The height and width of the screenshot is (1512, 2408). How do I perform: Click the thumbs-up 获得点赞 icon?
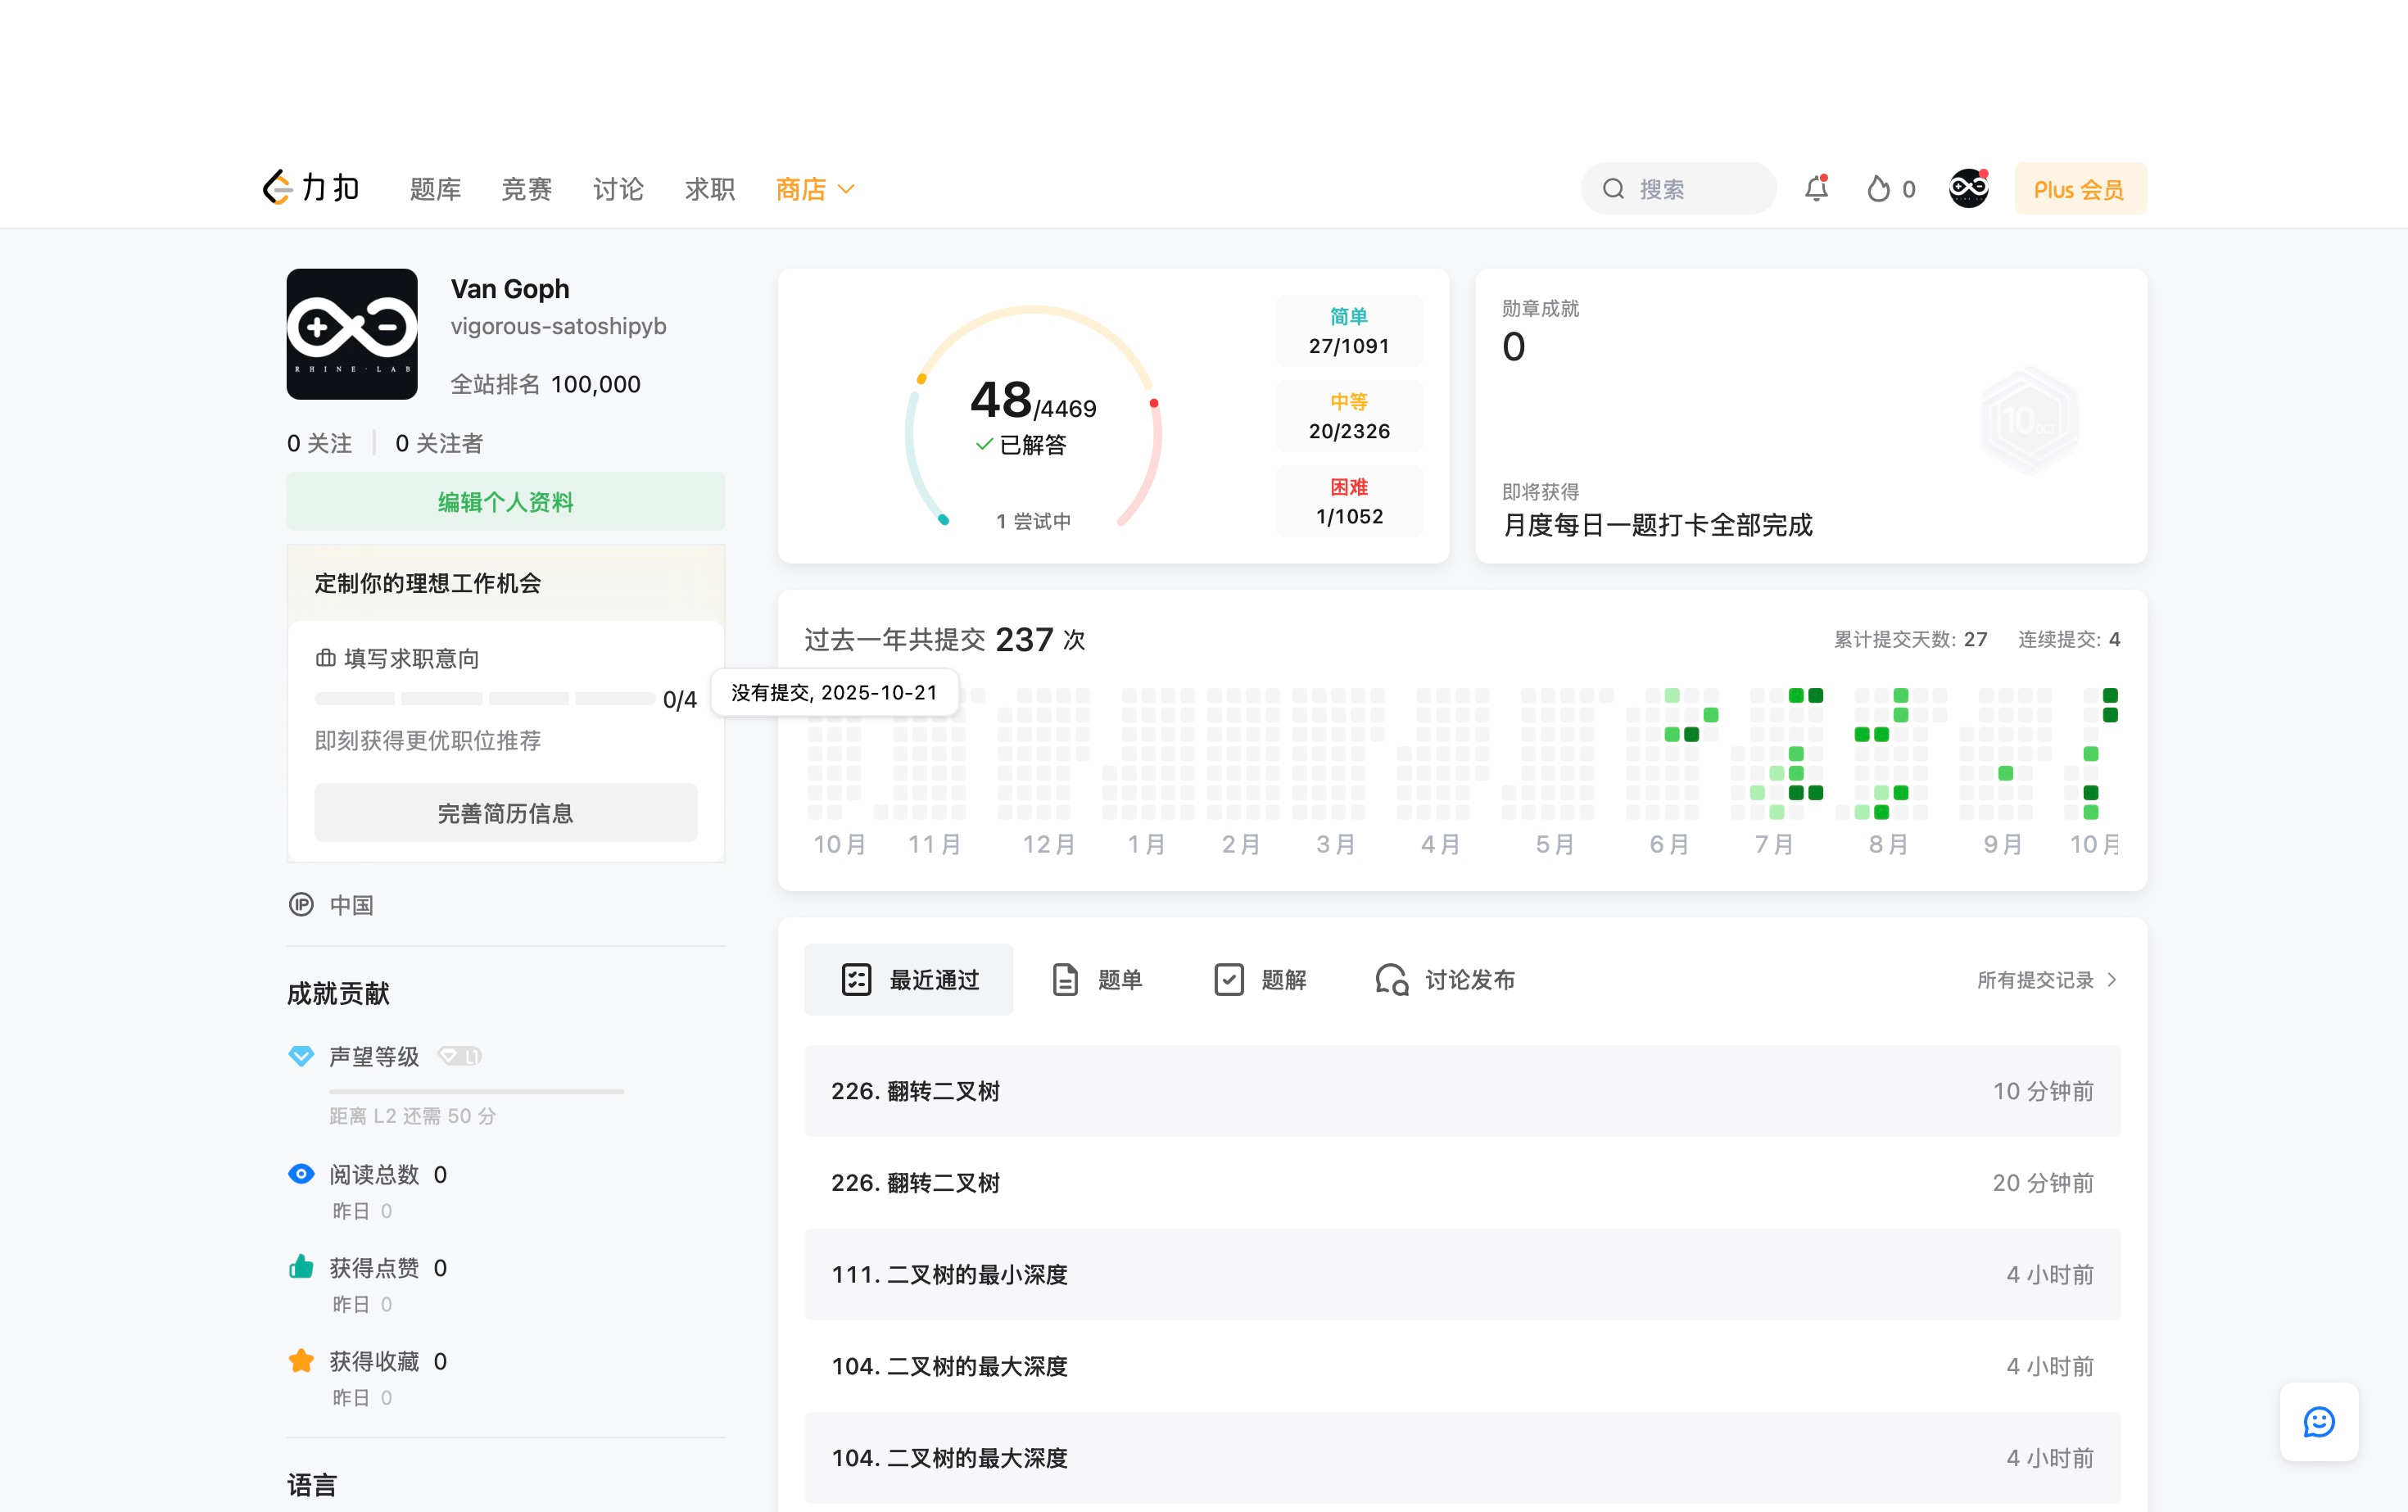(x=301, y=1267)
